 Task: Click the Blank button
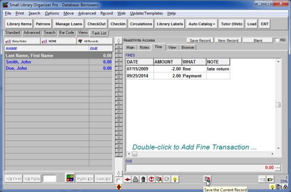pos(258,40)
